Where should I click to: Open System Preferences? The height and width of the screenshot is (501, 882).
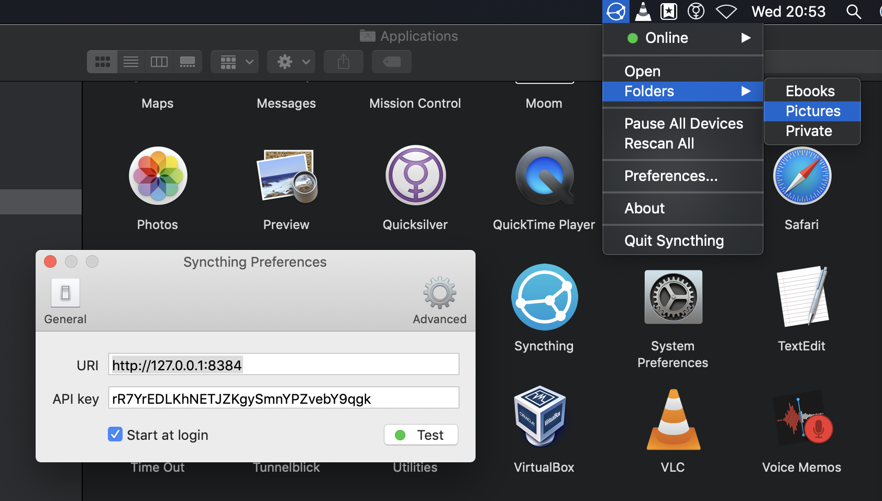(672, 297)
